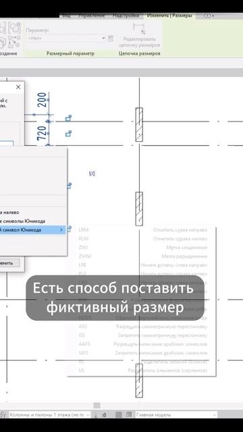
Task: Close the dialog with X button
Action: tap(18, 87)
